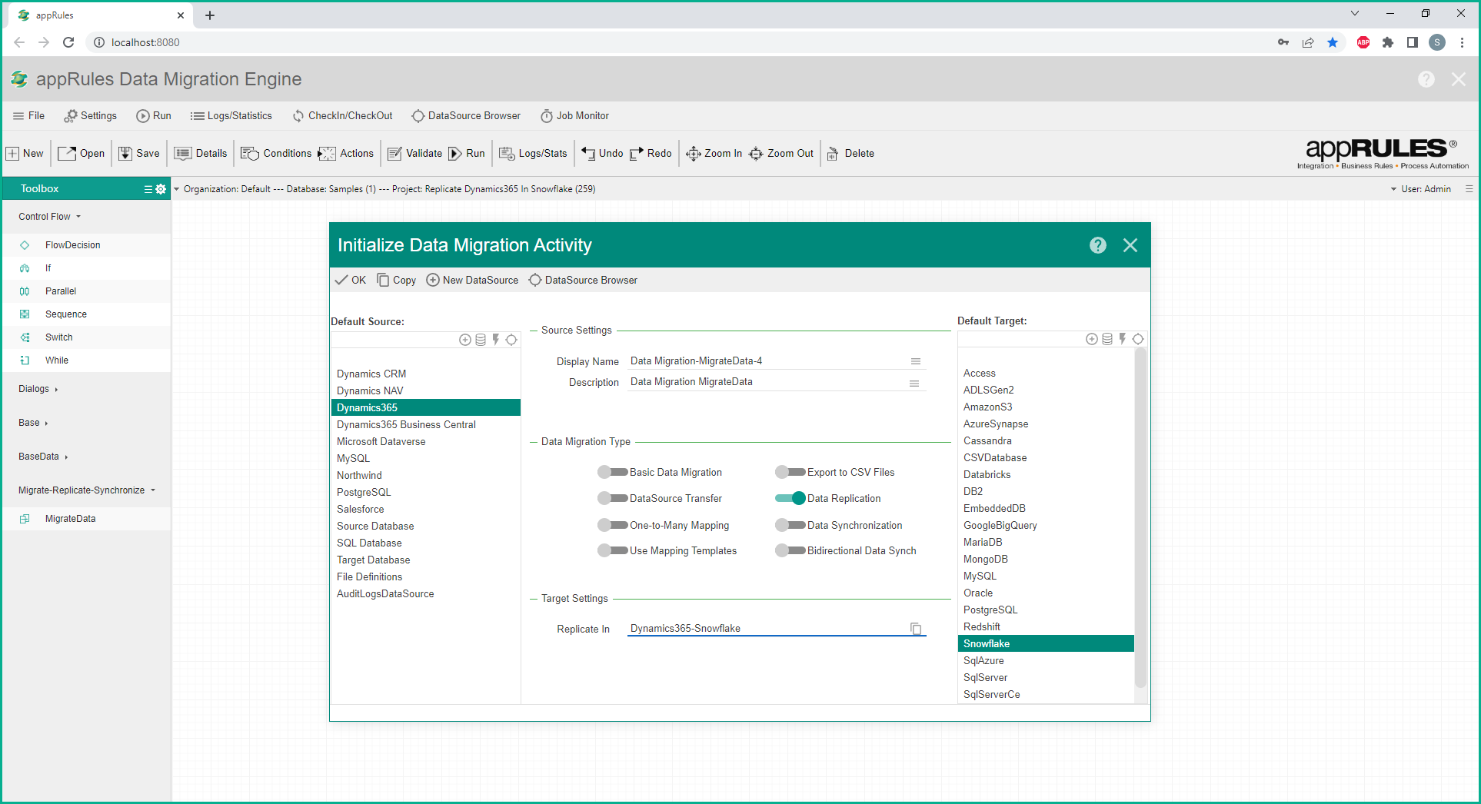Open DataSource Browser in dialog
The image size is (1481, 804).
click(x=583, y=280)
